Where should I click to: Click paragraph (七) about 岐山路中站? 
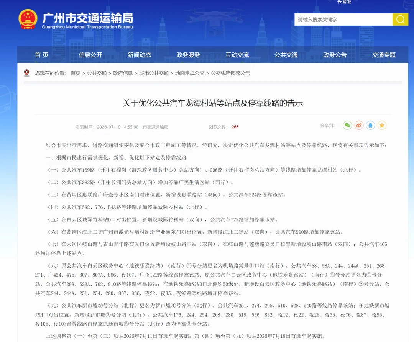click(211, 249)
